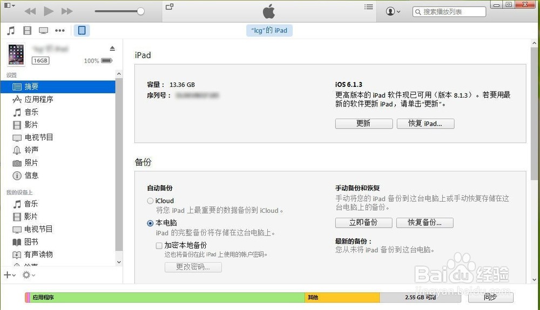540x310 pixels.
Task: Click the 立即备份 button
Action: click(363, 223)
